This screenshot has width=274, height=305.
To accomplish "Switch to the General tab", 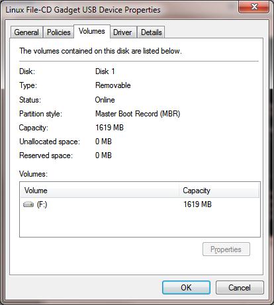I will [x=26, y=32].
